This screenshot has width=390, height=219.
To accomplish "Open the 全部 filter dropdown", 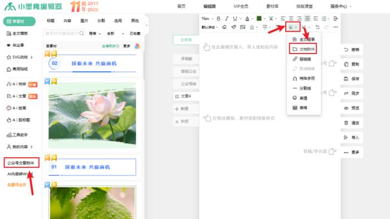I will [x=115, y=33].
